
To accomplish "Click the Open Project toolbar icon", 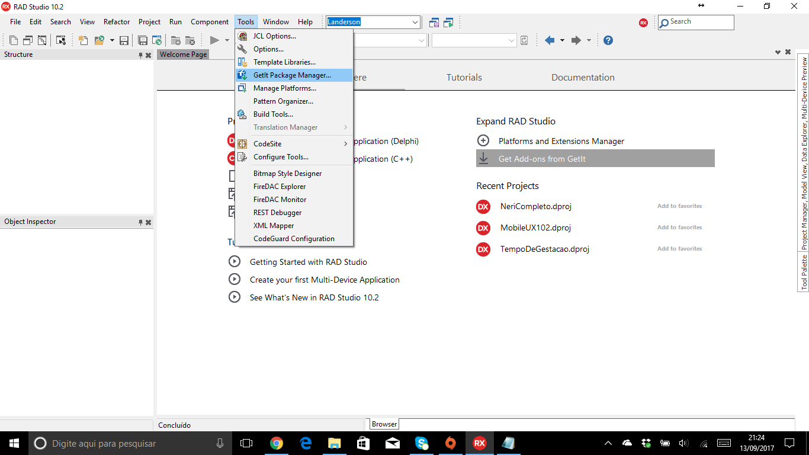I will click(x=157, y=40).
